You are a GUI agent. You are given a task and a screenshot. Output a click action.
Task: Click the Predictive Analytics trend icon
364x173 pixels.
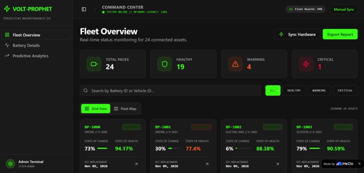click(7, 56)
